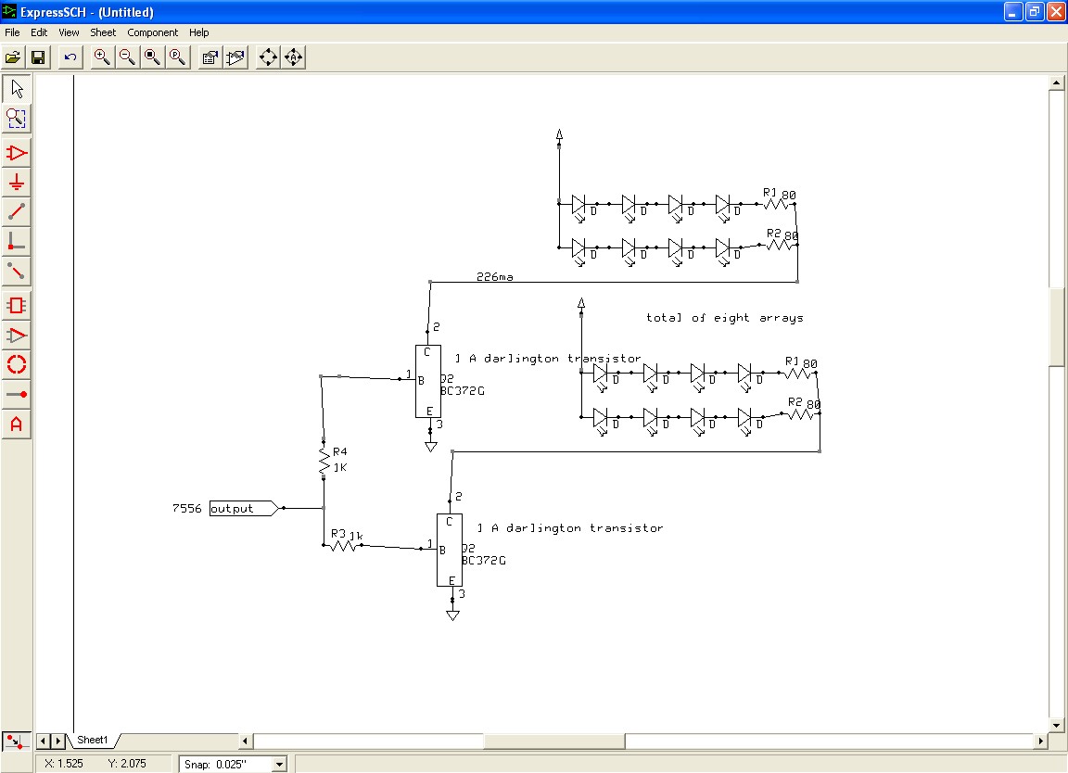This screenshot has height=773, width=1068.
Task: Open the options checklist icon in toolbar
Action: (210, 57)
